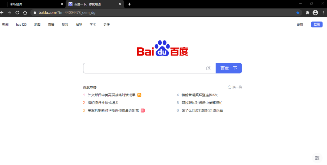View site security lock info
This screenshot has height=165, width=327.
pyautogui.click(x=35, y=13)
